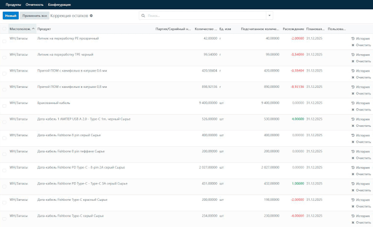The width and height of the screenshot is (373, 227).
Task: Select checkbox of Припой ПОМ 0,8 мм row
Action: 4,90
